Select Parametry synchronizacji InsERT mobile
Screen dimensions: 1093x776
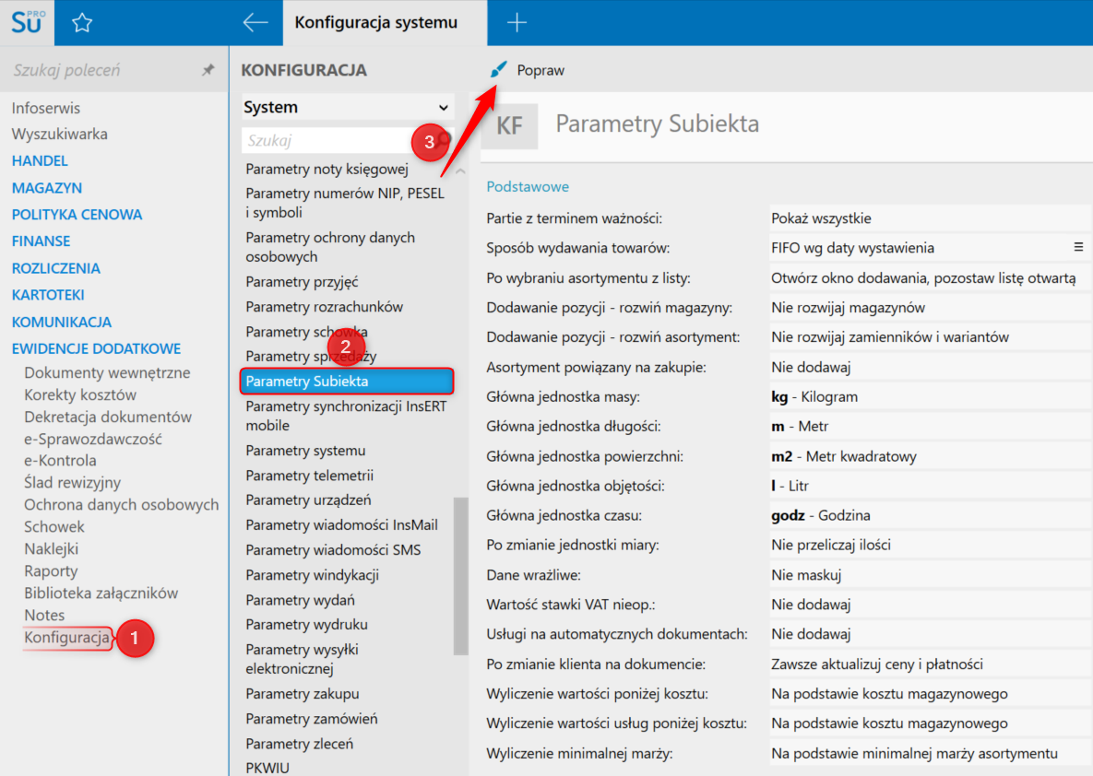347,416
